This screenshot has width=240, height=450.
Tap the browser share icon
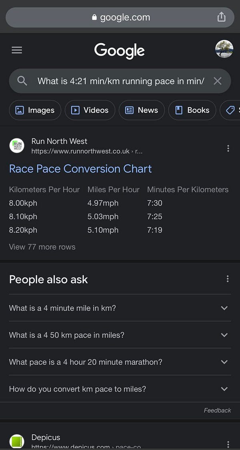tap(221, 17)
